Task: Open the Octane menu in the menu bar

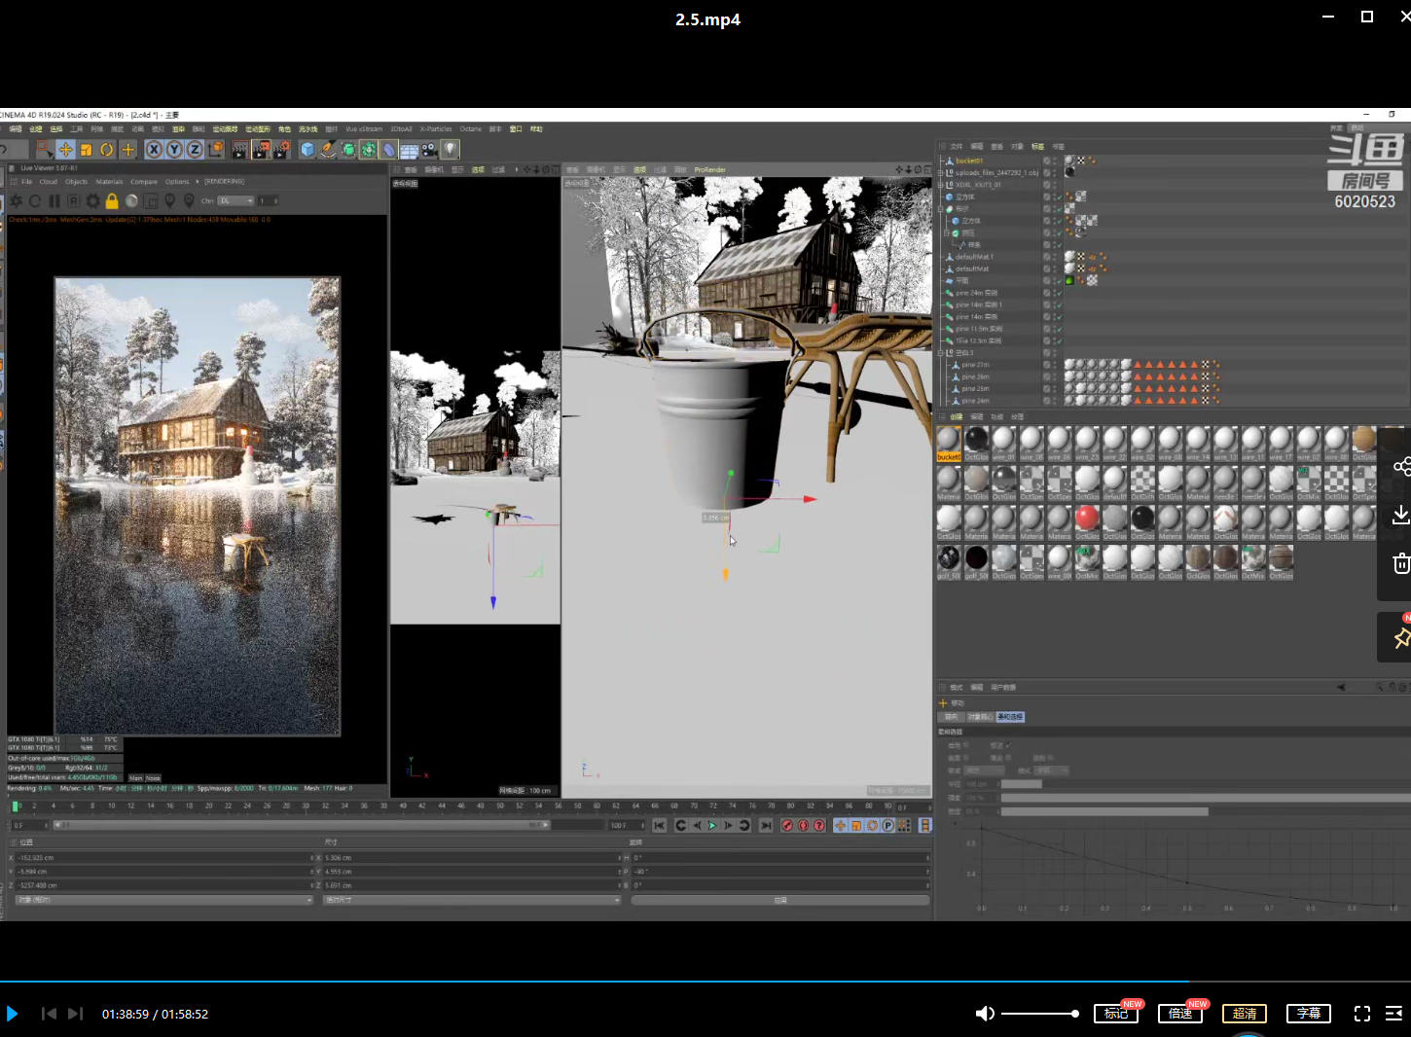Action: (471, 129)
